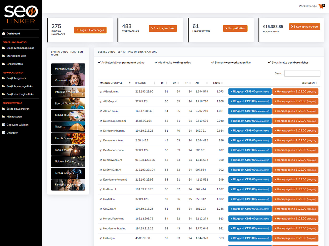Image resolution: width=329 pixels, height=246 pixels.
Task: Click the Dashboard gauge icon in sidebar
Action: tap(4, 34)
